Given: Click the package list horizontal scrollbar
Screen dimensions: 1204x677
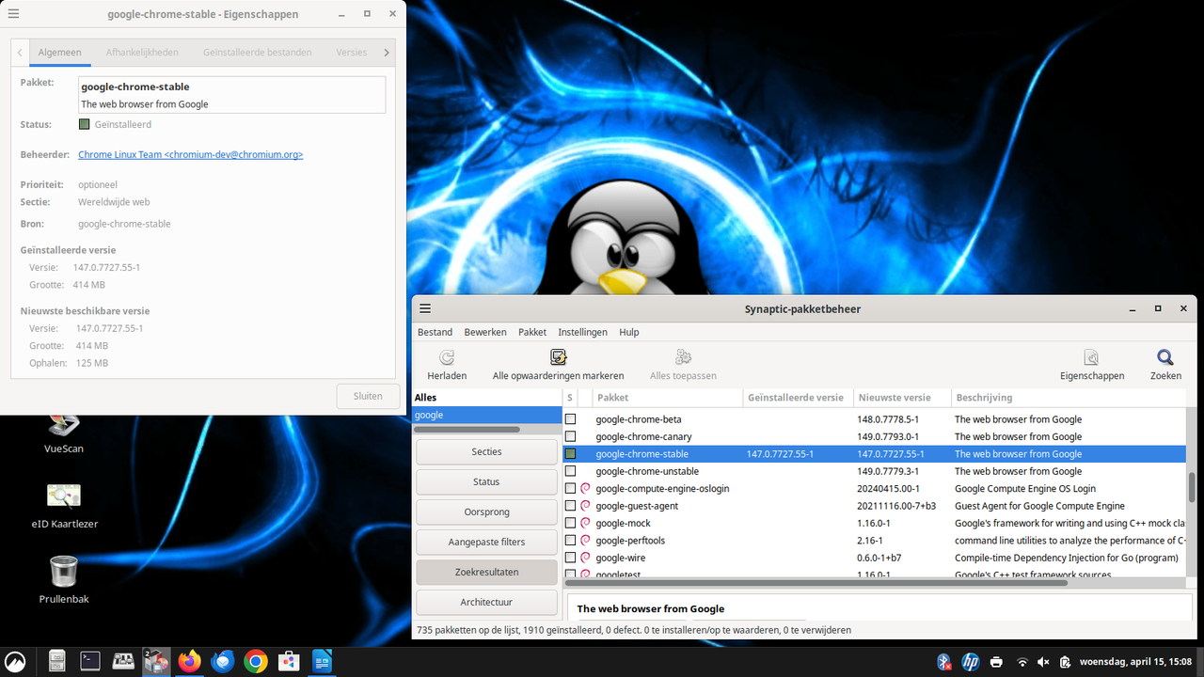Looking at the screenshot, I should tap(816, 583).
